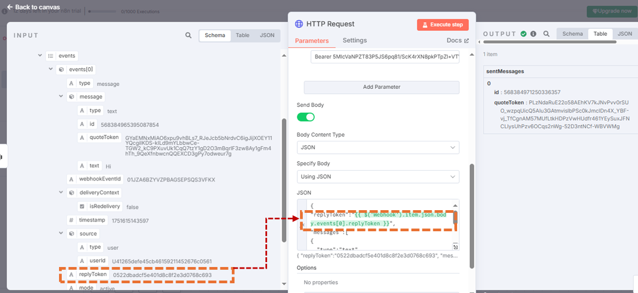638x293 pixels.
Task: Click the green output success checkmark icon
Action: tap(523, 34)
